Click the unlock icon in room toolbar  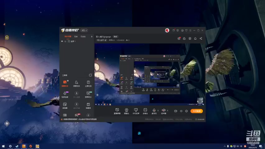(x=184, y=38)
